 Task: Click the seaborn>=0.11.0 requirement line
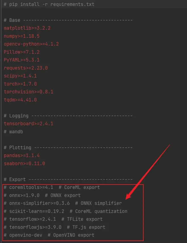pyautogui.click(x=24, y=163)
